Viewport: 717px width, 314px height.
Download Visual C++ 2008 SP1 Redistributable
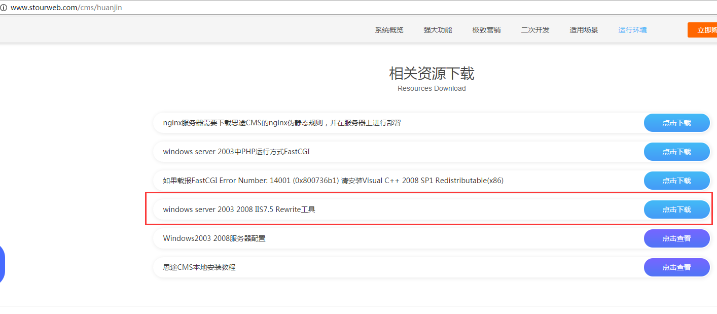coord(676,181)
